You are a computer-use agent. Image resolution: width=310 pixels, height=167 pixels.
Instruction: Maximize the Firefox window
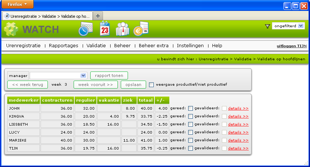(295, 6)
